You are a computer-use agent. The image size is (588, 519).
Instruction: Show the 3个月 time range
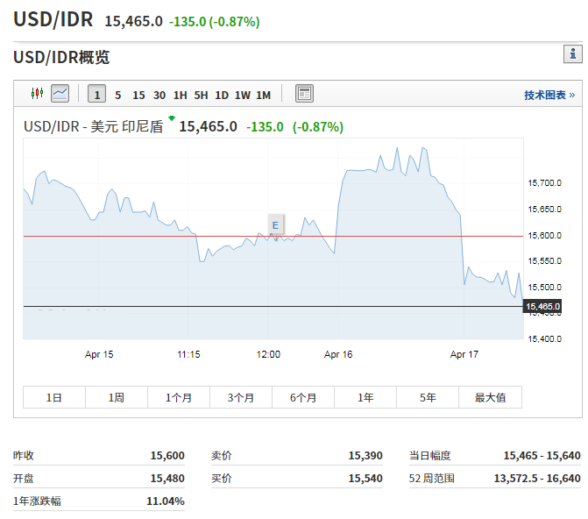pos(241,397)
